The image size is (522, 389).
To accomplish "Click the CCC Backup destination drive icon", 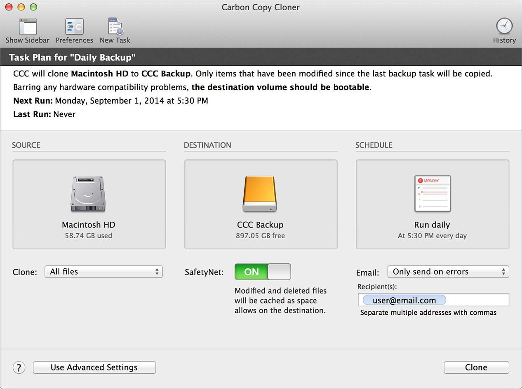I will (260, 194).
